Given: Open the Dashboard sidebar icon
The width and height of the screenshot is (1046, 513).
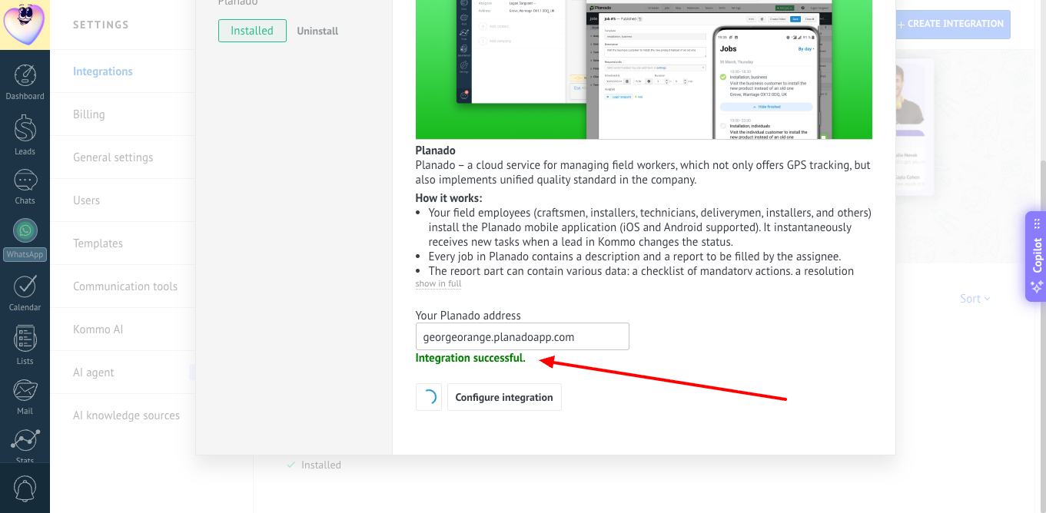Looking at the screenshot, I should 25,83.
